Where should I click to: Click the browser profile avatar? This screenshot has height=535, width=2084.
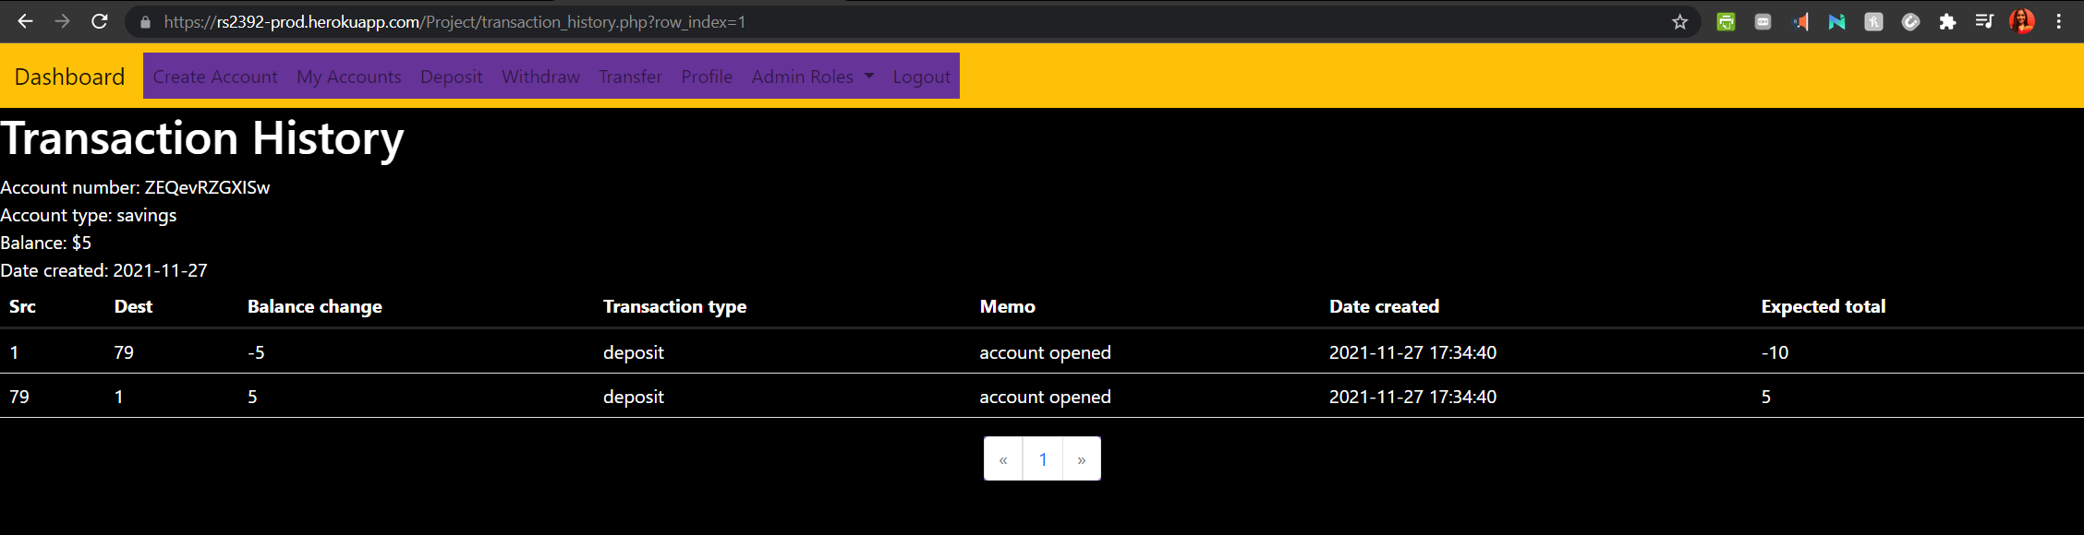click(x=2022, y=21)
